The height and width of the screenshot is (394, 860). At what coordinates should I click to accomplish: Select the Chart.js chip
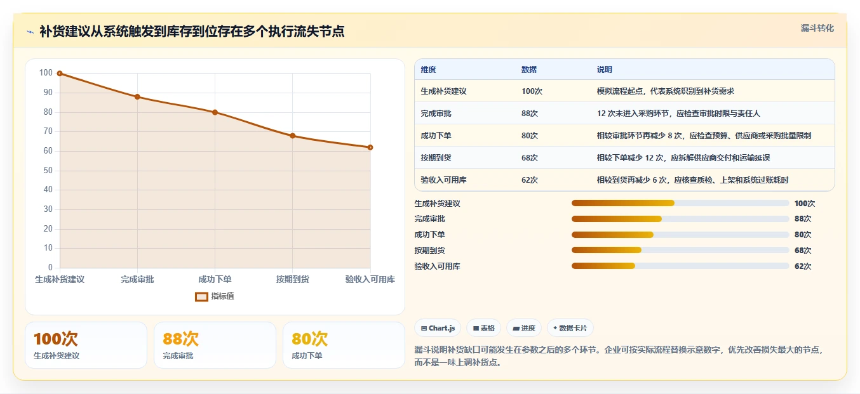pos(438,328)
